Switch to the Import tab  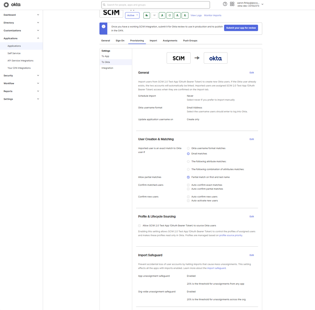(153, 40)
